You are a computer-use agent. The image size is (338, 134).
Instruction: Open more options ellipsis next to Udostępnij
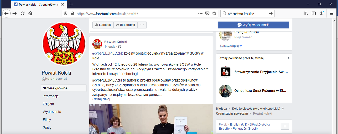pos(142,25)
